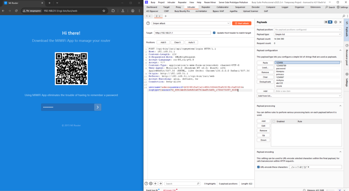Click the Start attack button
Screen dimensions: 349x191
pos(242,23)
